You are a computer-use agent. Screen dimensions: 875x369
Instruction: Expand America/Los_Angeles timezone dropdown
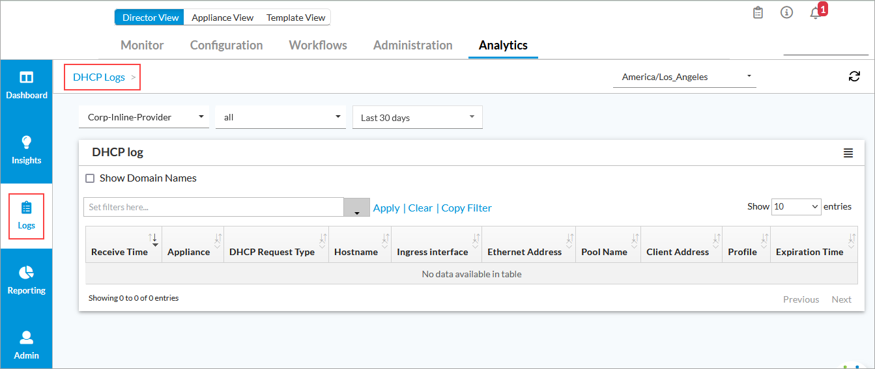pos(685,77)
